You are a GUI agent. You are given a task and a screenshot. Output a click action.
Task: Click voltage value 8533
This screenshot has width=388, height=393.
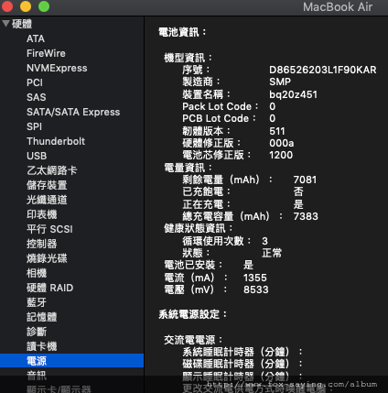click(x=256, y=289)
